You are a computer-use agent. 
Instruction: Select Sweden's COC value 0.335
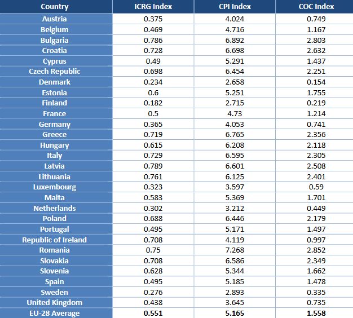tap(316, 292)
